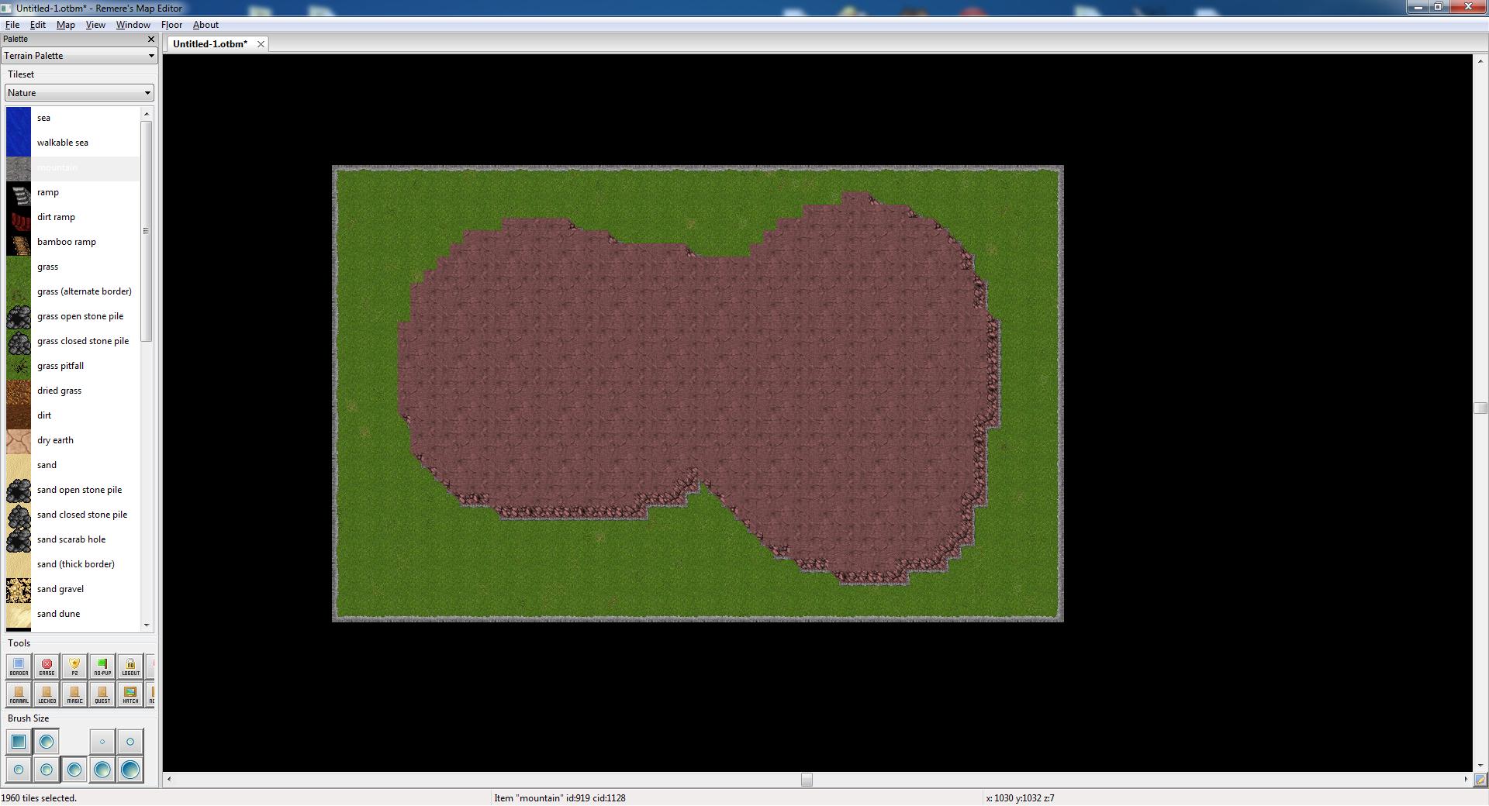Open the Floor menu
The image size is (1489, 806).
pos(171,25)
